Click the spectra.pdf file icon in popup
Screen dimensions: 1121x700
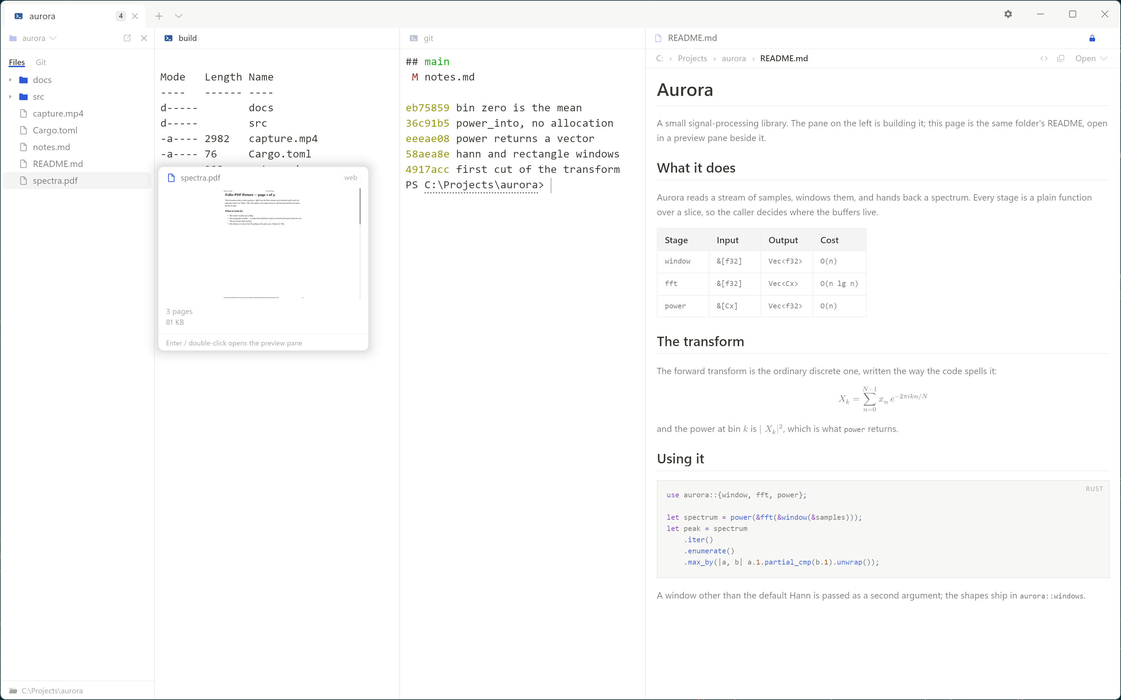pyautogui.click(x=171, y=178)
